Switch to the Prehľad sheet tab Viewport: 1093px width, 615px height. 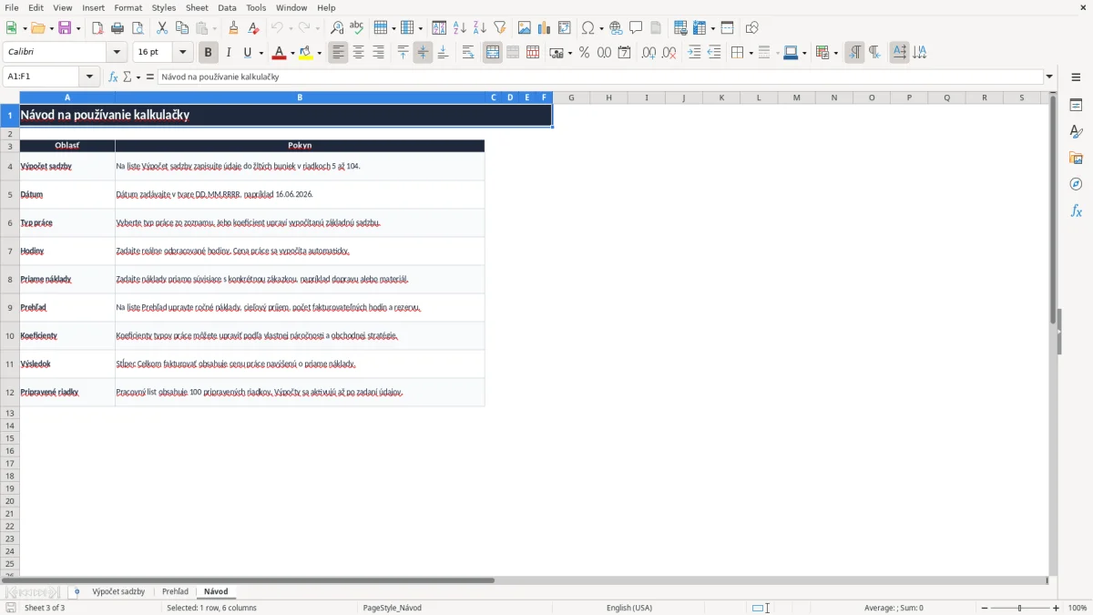tap(175, 592)
